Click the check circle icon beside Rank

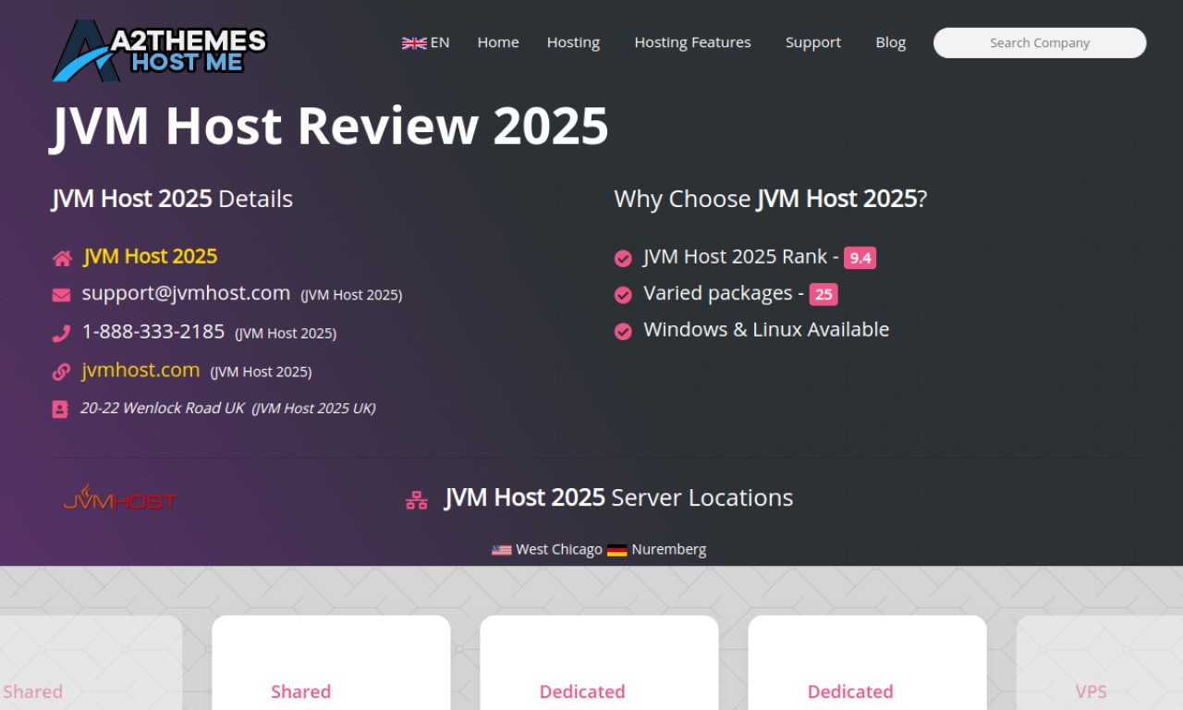pyautogui.click(x=623, y=258)
